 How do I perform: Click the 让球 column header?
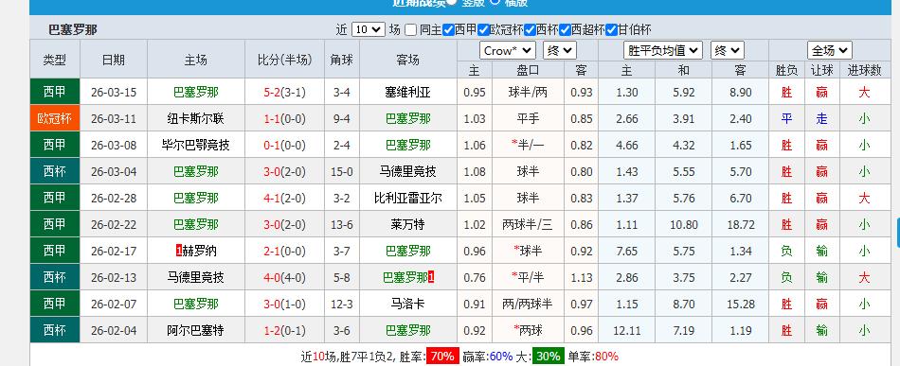[x=822, y=70]
